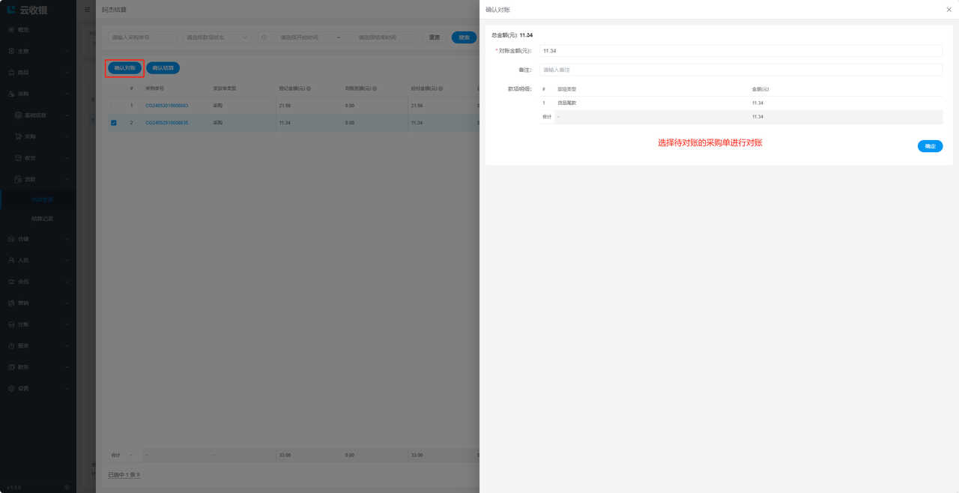The height and width of the screenshot is (493, 959).
Task: Open purchase order link CG24053010008683
Action: click(x=166, y=106)
